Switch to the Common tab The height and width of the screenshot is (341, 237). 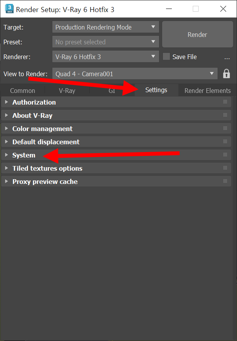tap(22, 91)
